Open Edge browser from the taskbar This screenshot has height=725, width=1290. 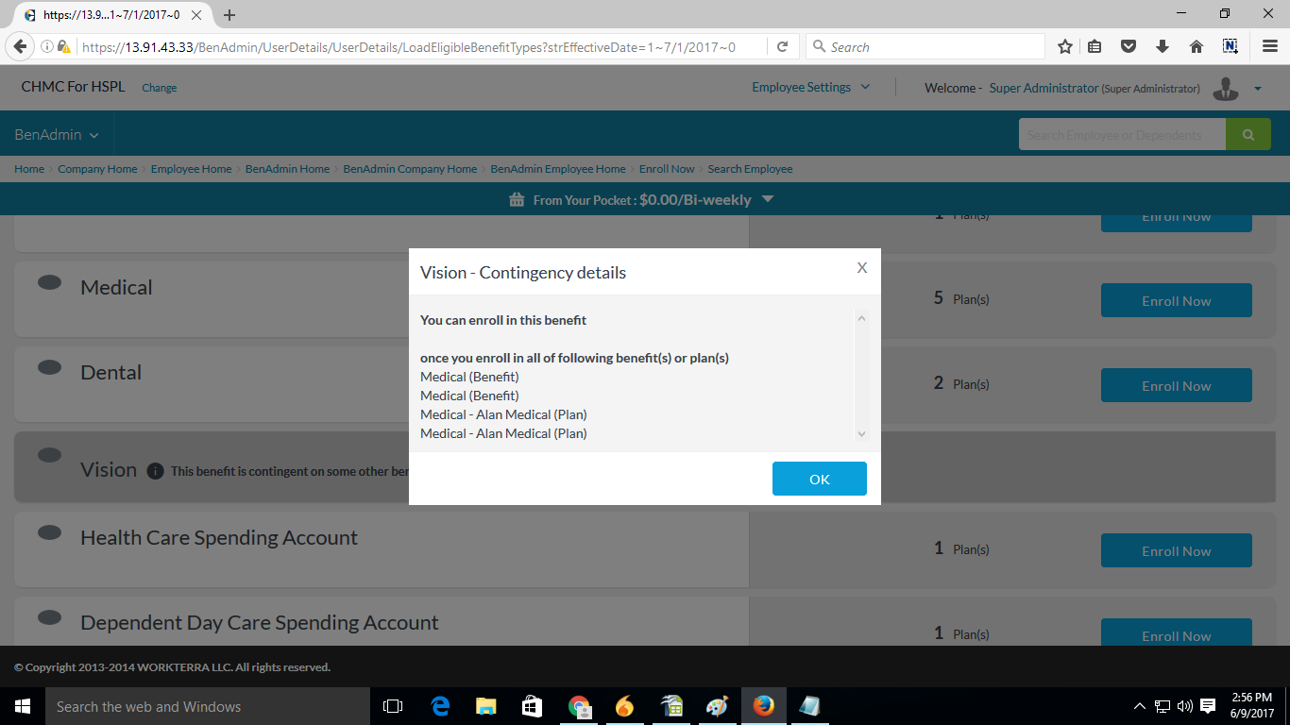(440, 706)
